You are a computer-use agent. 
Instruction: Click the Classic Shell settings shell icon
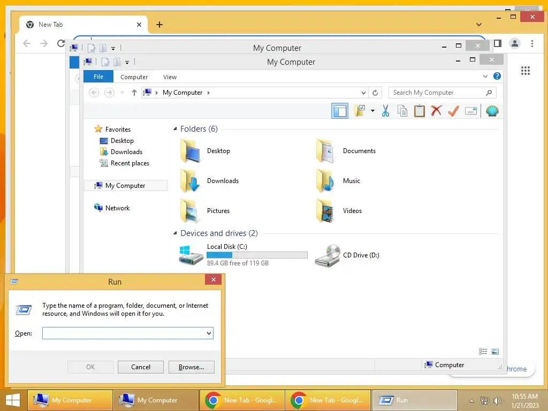point(492,111)
